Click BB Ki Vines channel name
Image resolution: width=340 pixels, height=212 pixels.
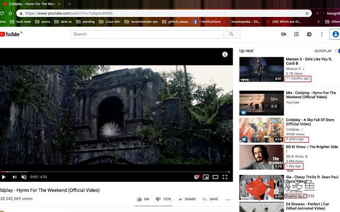pos(295,156)
